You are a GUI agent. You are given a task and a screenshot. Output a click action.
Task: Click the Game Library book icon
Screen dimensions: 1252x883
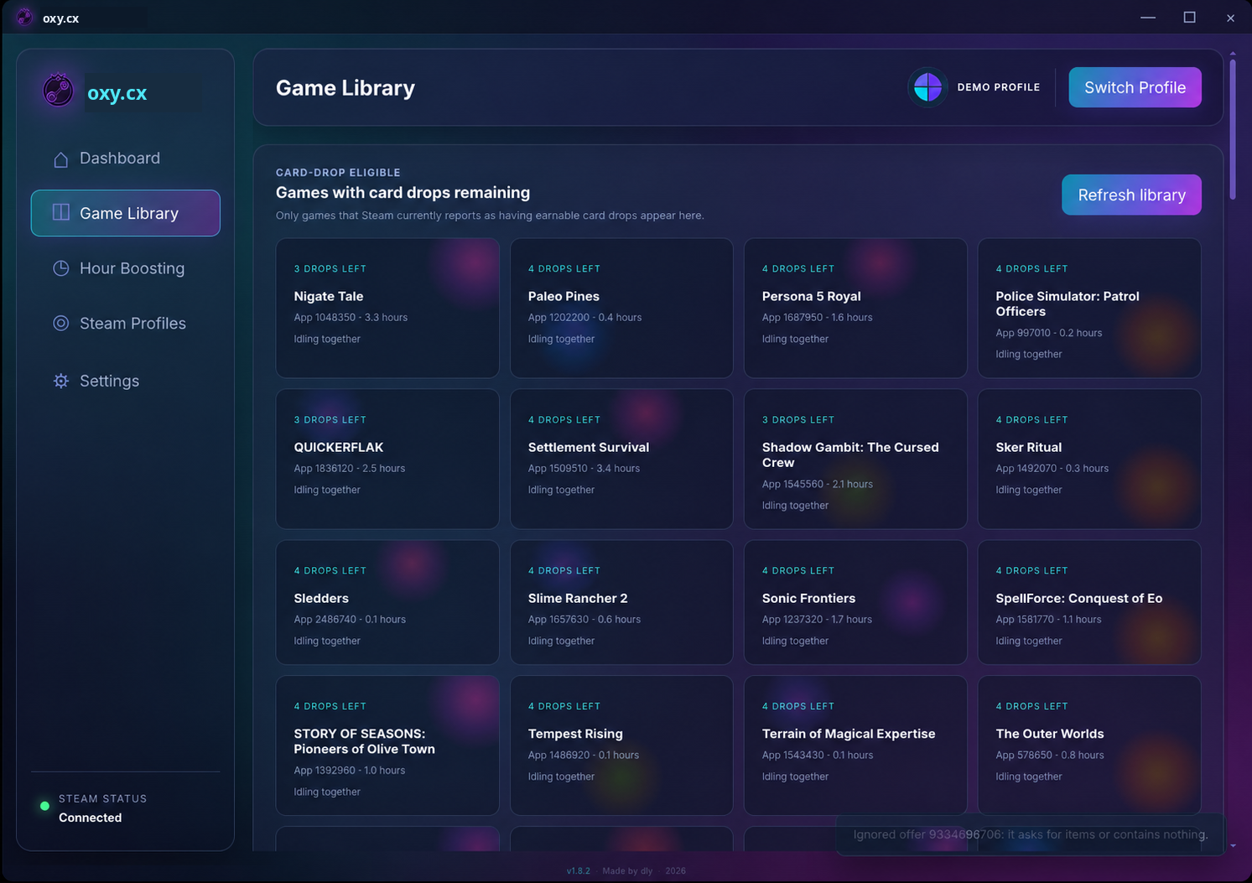point(61,213)
